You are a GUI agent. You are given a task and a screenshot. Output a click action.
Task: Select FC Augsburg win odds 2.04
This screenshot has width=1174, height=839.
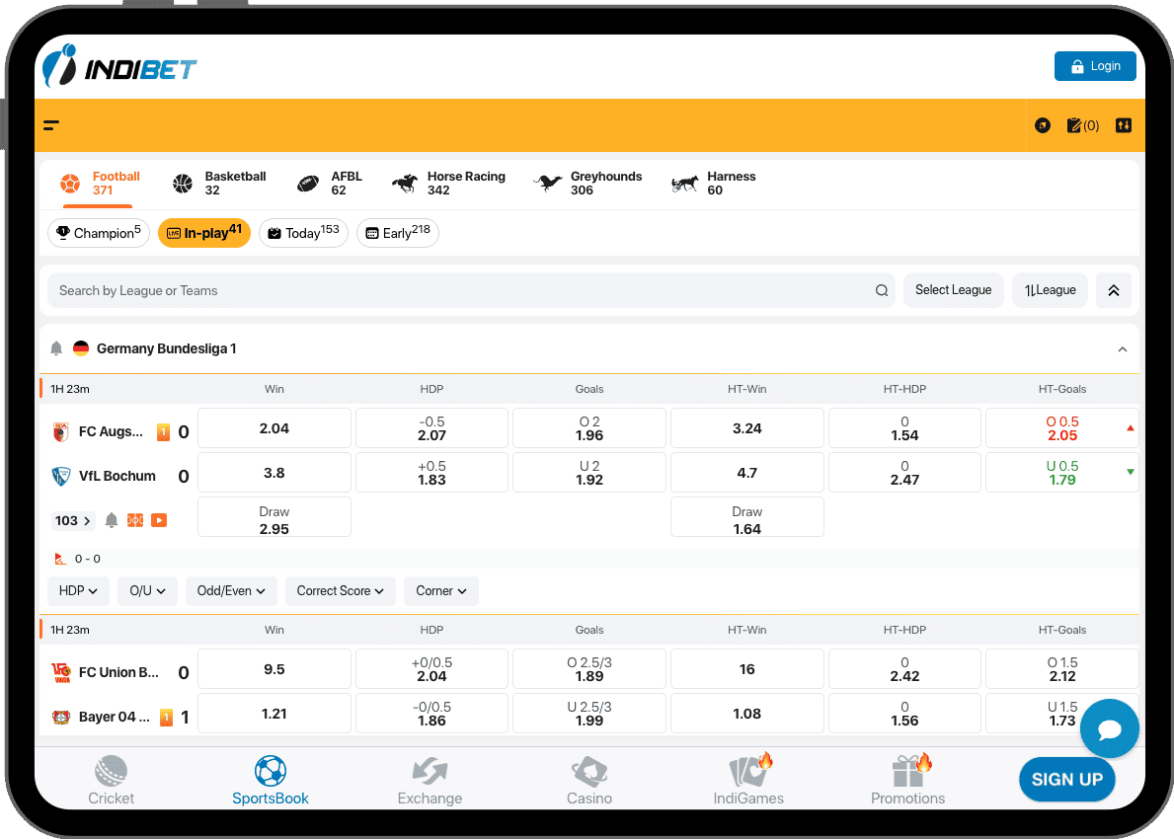(274, 428)
